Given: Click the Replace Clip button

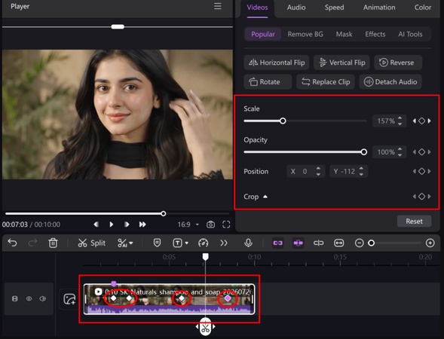Looking at the screenshot, I should pos(326,82).
